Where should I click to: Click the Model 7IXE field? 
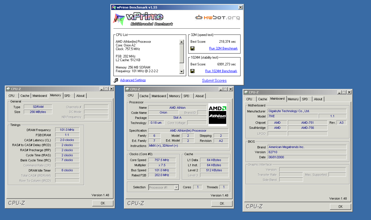tap(293, 116)
